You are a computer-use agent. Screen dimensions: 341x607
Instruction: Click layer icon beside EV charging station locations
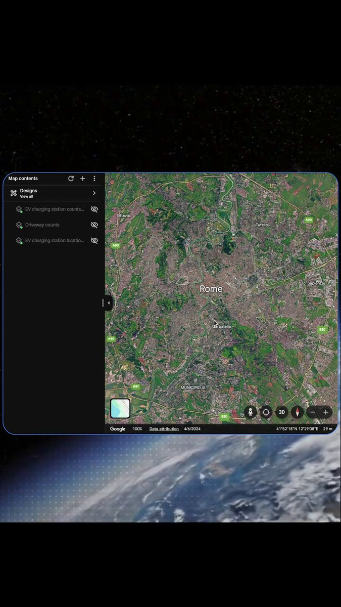click(19, 241)
